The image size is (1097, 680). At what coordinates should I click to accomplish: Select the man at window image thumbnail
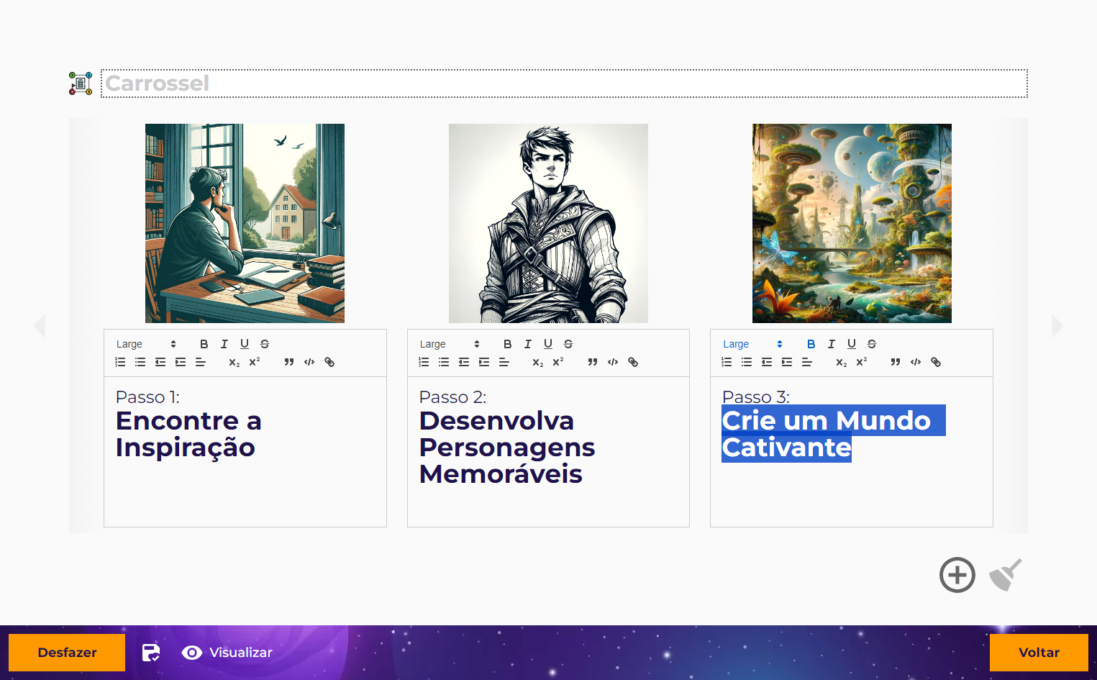(x=245, y=223)
